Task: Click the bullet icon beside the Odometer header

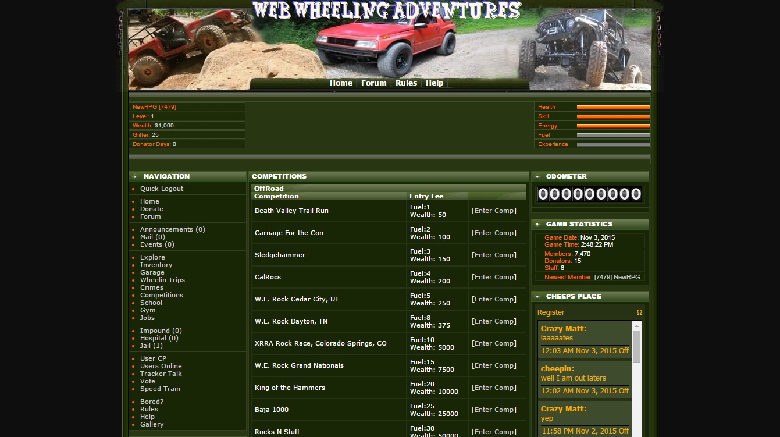Action: [537, 176]
